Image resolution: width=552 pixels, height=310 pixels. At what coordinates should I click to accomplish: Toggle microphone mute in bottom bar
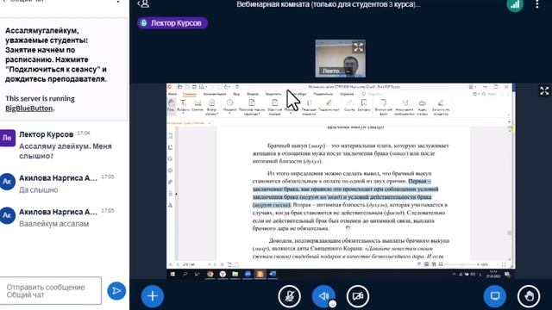click(289, 296)
